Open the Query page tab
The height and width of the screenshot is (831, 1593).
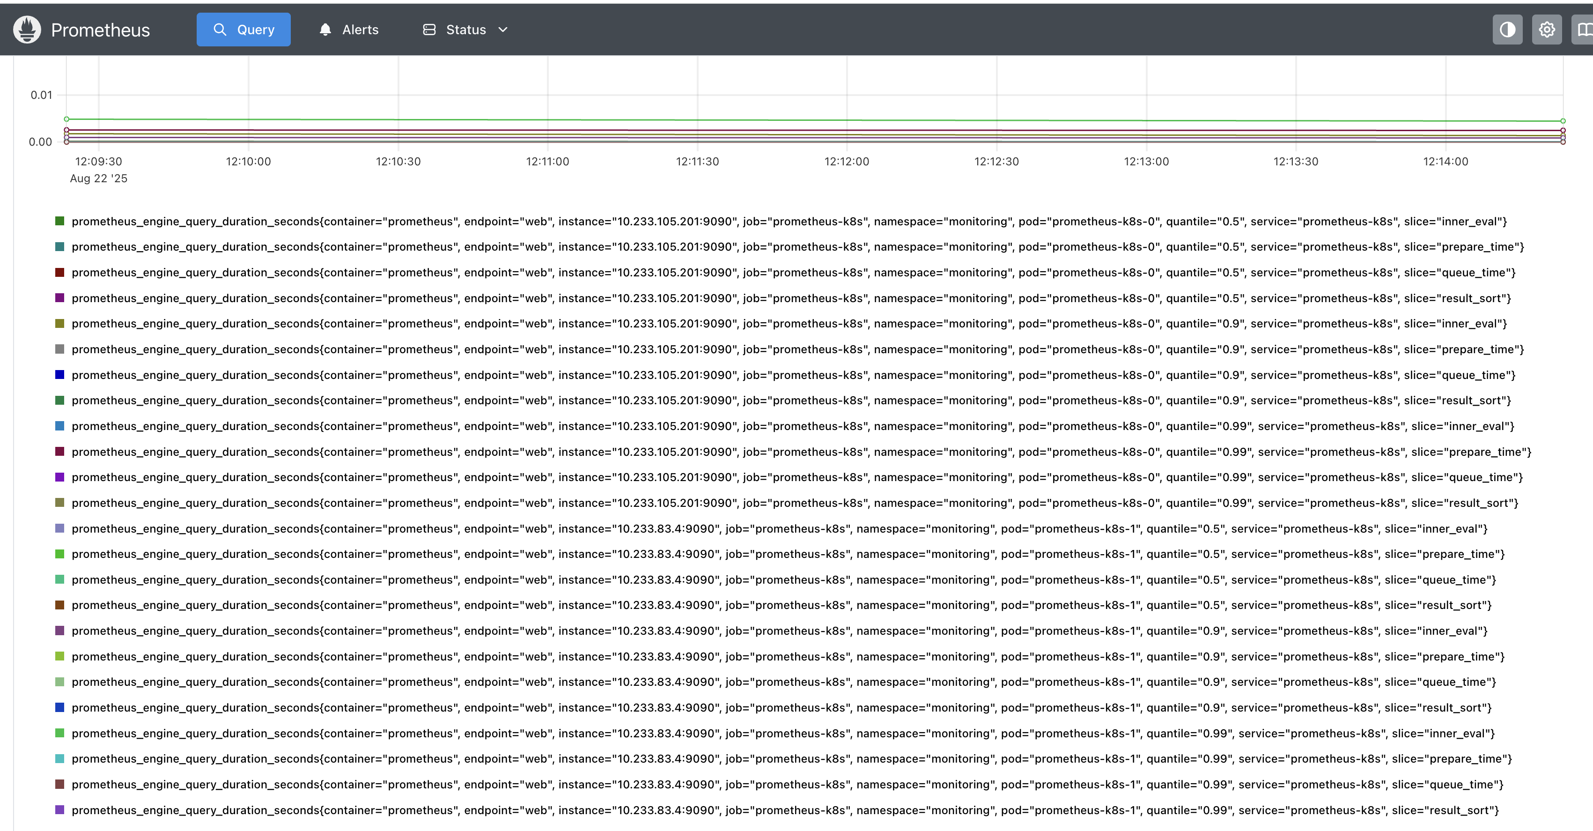[243, 30]
